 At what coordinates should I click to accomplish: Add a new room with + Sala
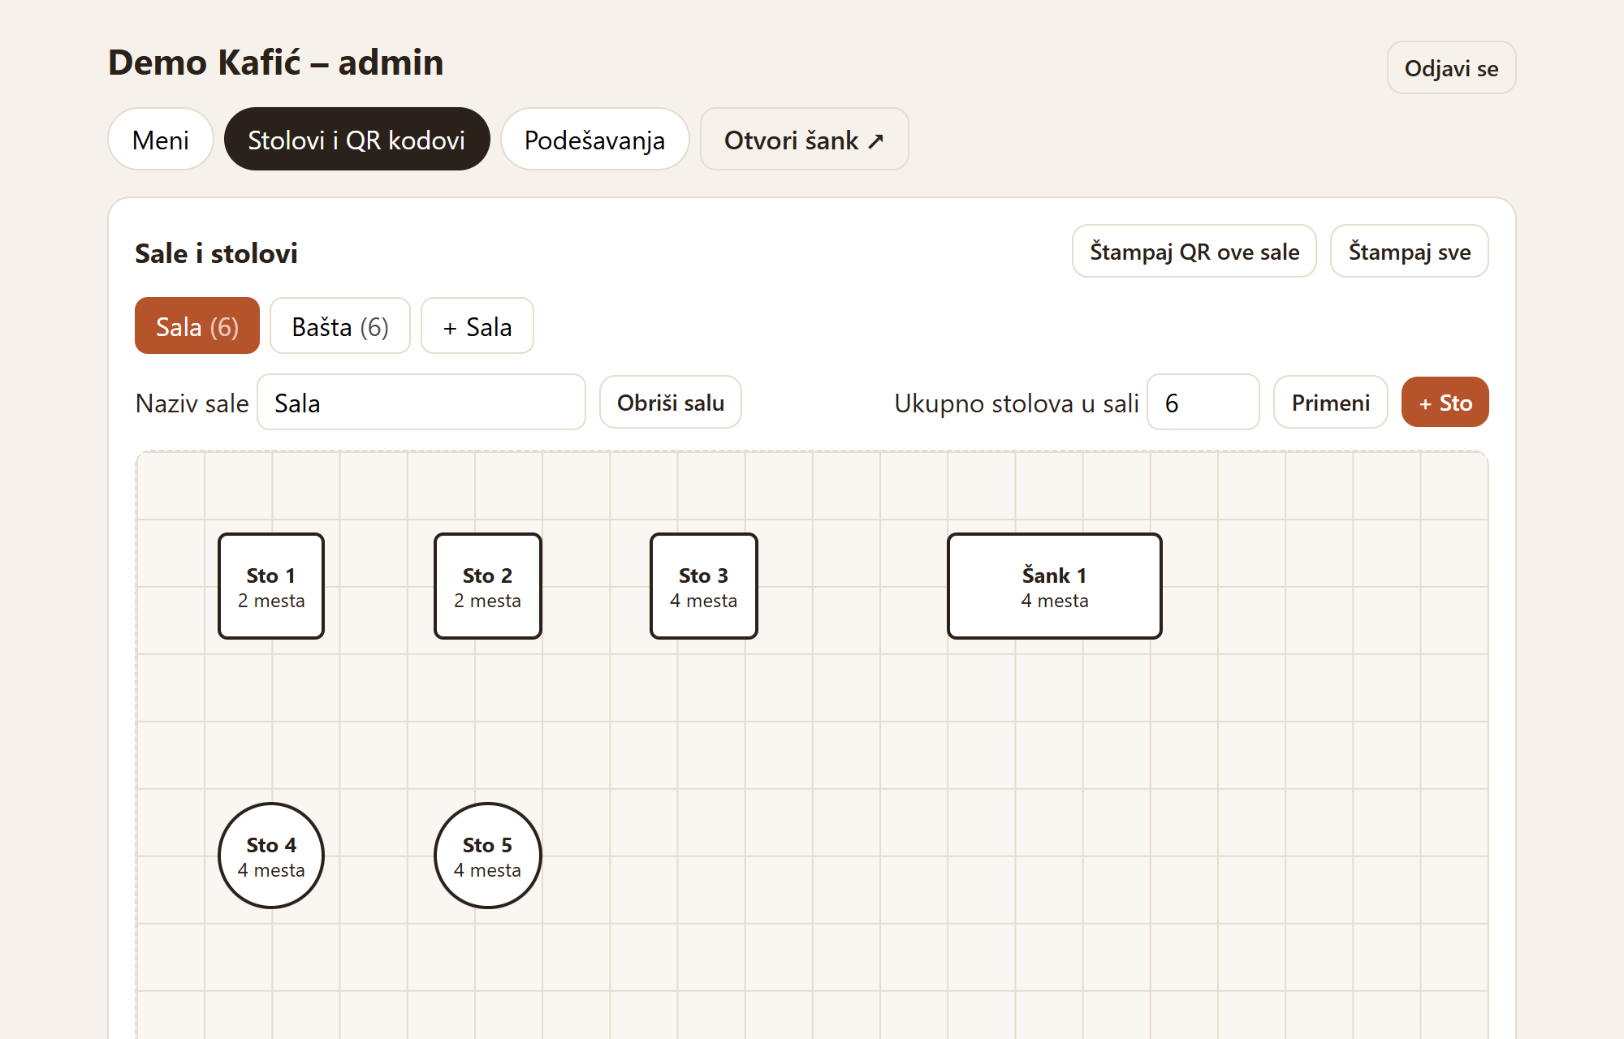477,326
